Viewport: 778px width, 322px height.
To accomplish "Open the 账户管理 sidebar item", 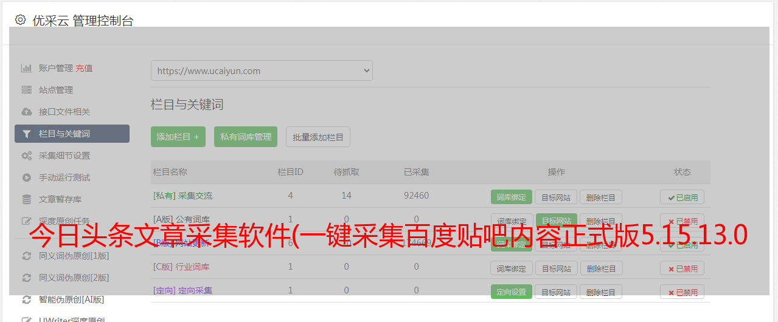I will [56, 68].
